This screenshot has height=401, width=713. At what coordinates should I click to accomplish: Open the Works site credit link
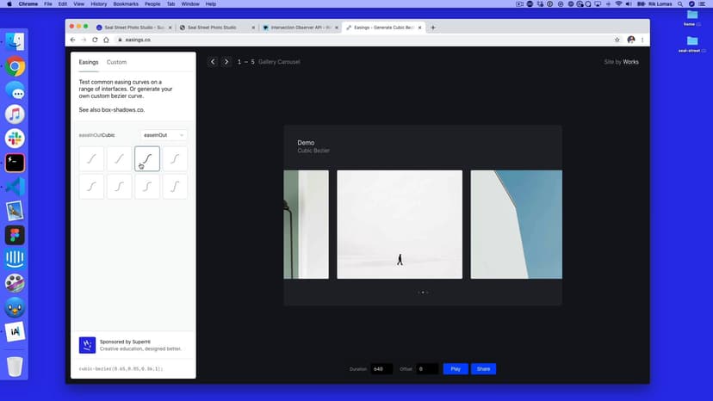630,62
